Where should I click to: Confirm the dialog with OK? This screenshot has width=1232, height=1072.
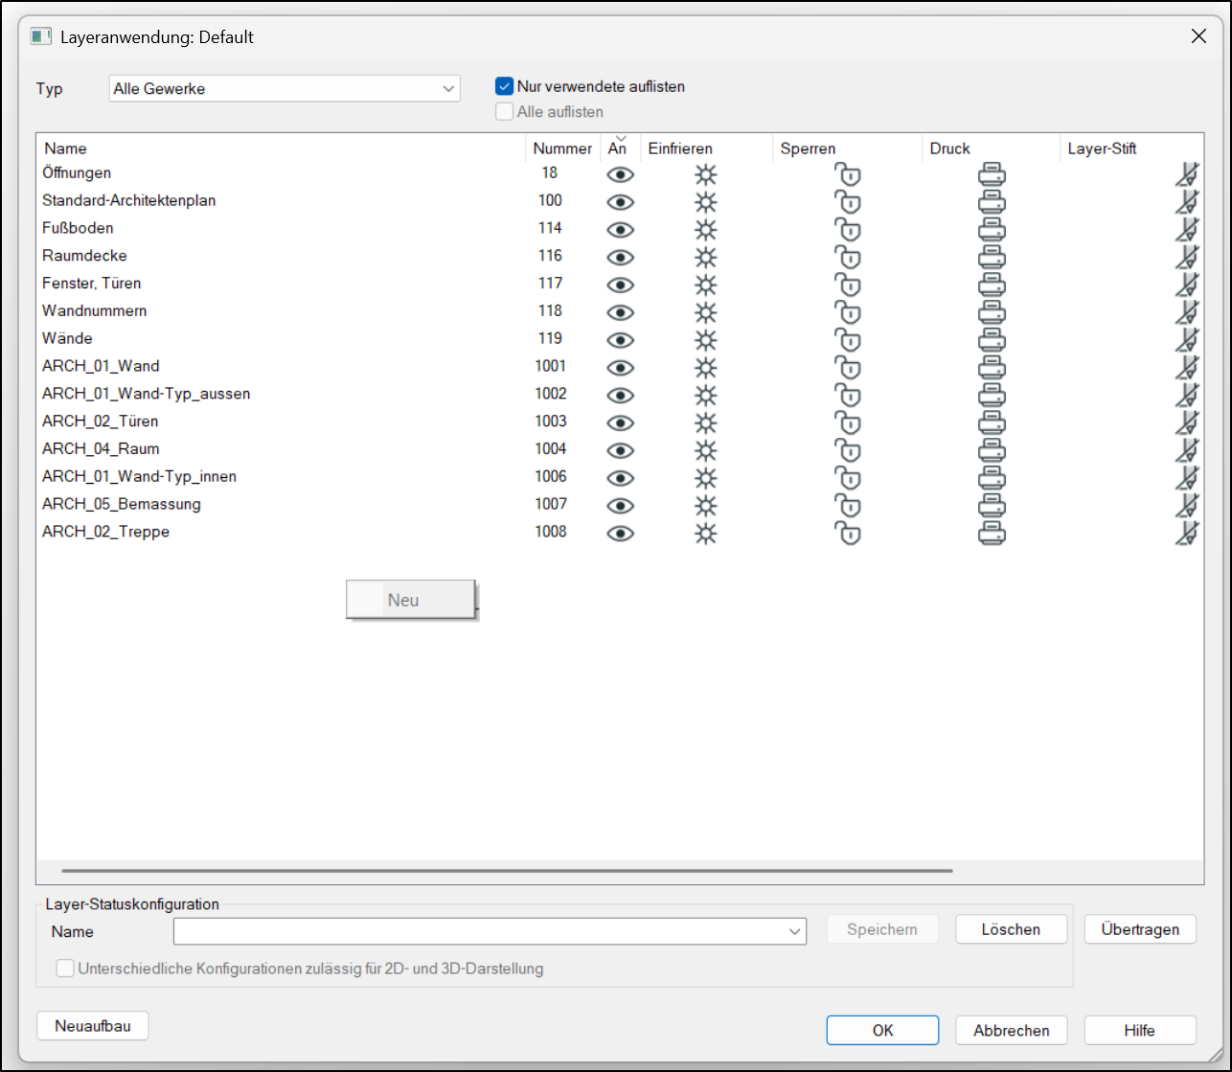pyautogui.click(x=882, y=1031)
